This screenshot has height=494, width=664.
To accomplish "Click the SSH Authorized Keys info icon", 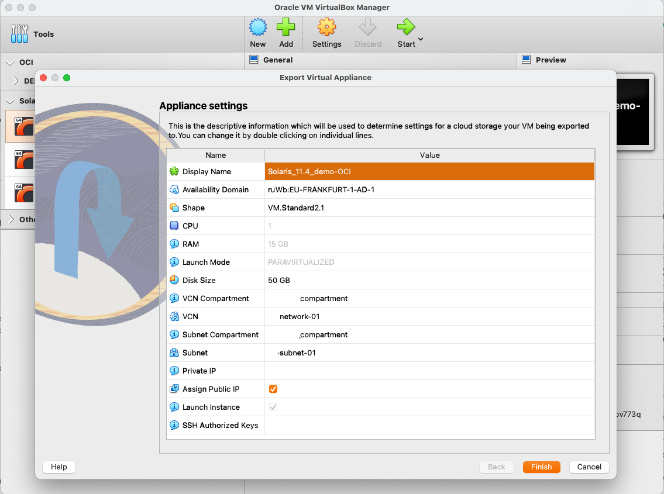I will (174, 424).
